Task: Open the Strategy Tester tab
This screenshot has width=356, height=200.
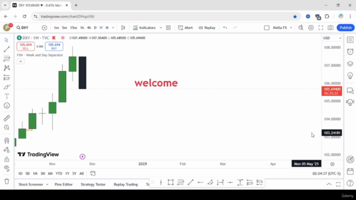Action: [93, 184]
